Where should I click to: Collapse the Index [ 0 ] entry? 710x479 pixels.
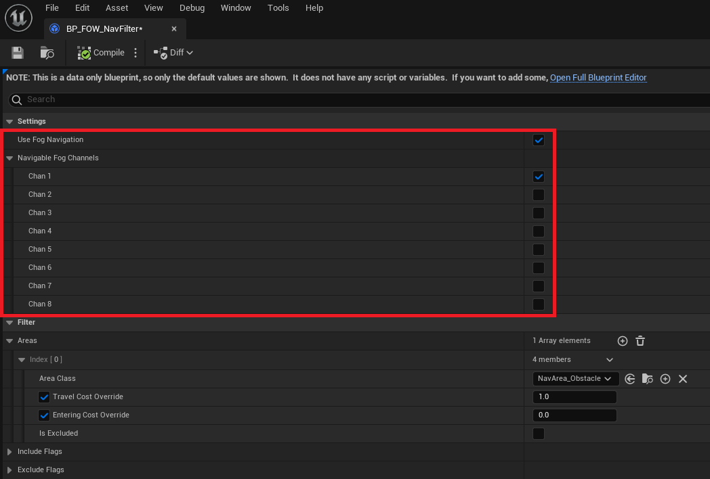pos(22,360)
